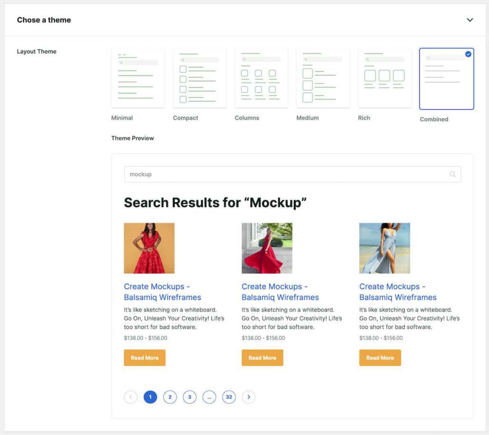This screenshot has height=435, width=489.
Task: Click the previous page arrow in pagination
Action: (x=131, y=397)
